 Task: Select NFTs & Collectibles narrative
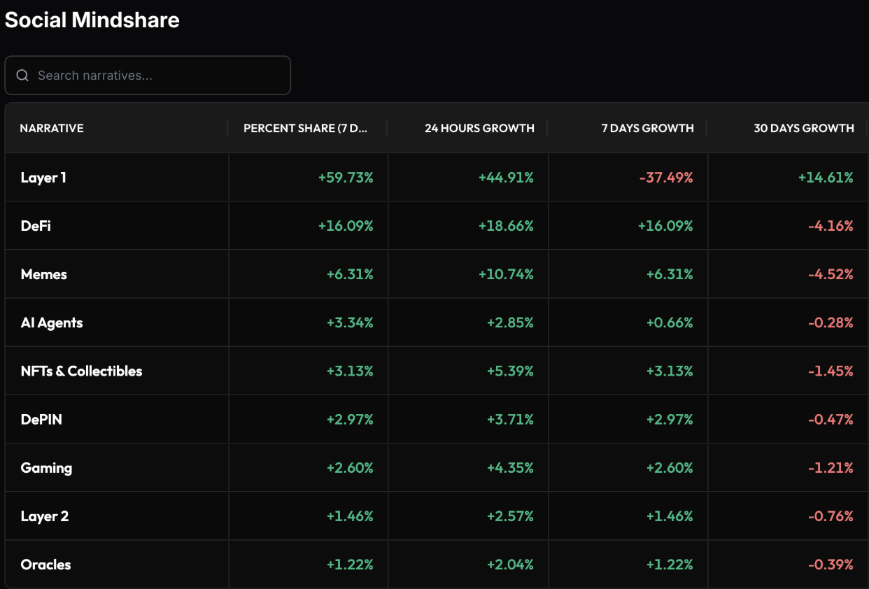(81, 371)
